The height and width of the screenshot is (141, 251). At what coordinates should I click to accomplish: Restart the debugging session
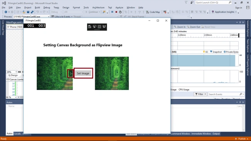pyautogui.click(x=120, y=12)
